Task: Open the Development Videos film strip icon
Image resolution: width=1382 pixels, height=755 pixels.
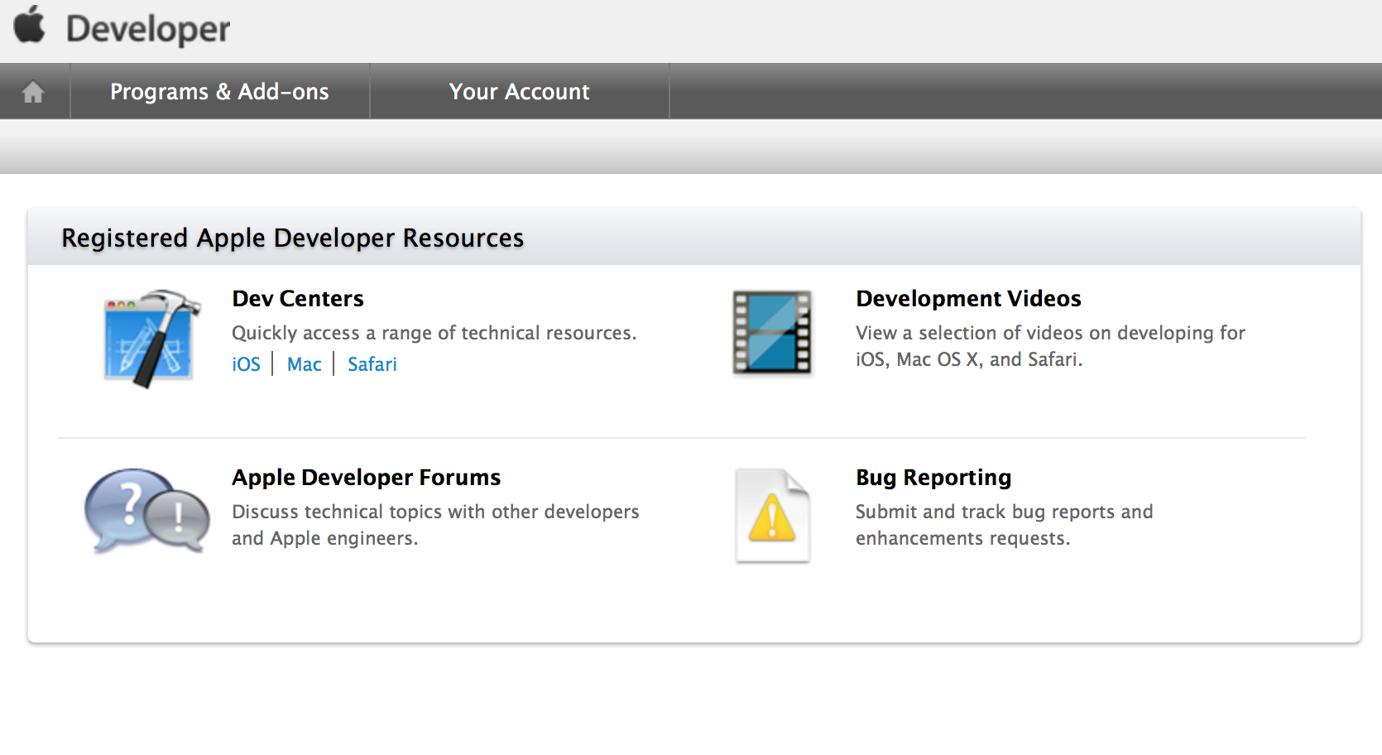Action: (772, 333)
